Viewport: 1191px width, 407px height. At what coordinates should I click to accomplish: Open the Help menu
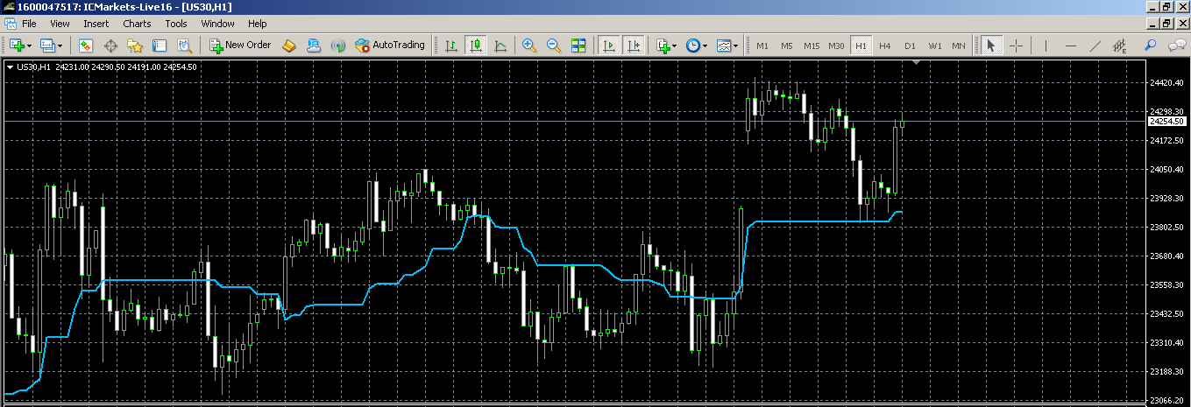[x=258, y=24]
